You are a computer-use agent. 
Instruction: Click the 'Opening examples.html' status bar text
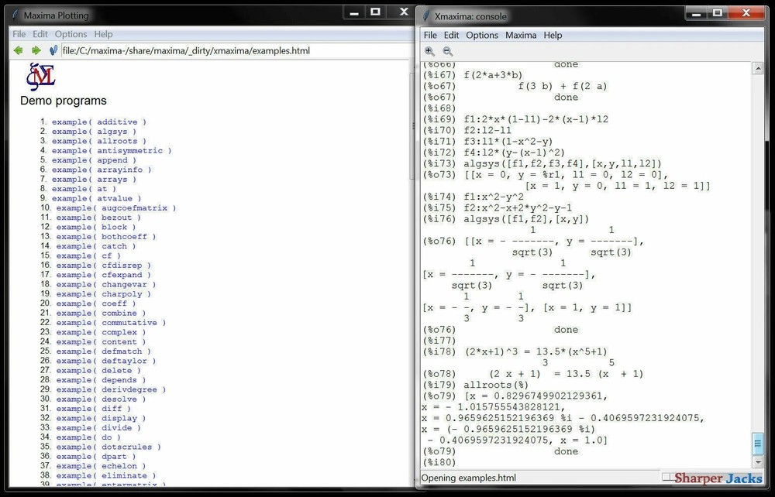tap(469, 478)
